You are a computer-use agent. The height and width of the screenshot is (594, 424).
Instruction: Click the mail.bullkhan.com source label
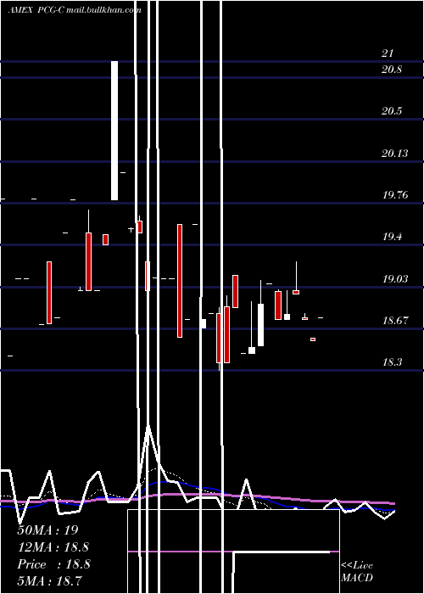click(103, 10)
